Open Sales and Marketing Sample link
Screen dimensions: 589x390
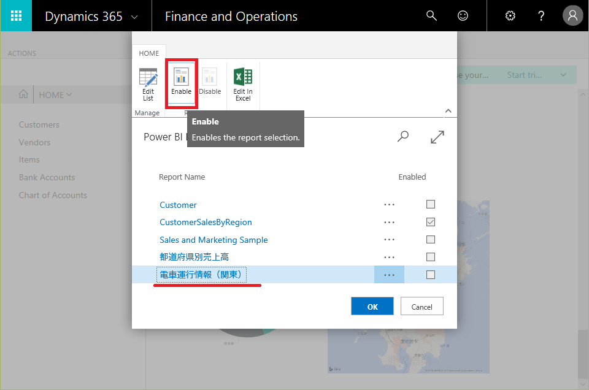[x=214, y=240]
